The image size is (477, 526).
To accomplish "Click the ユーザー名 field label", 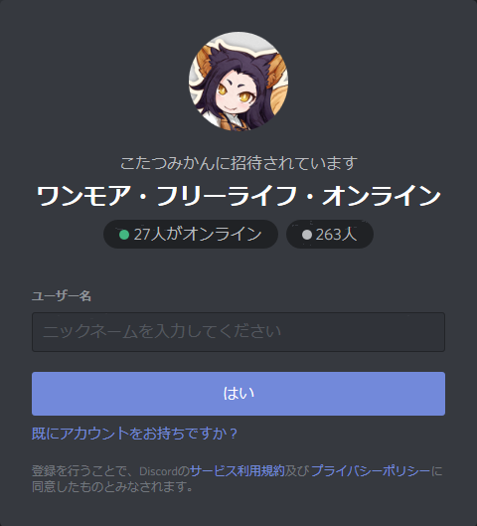I will (62, 296).
